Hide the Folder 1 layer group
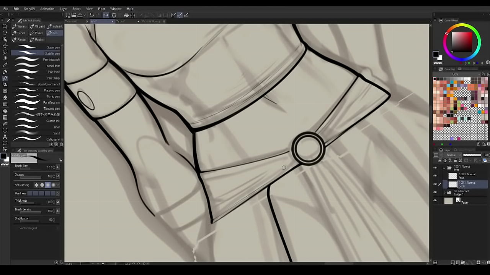Screen dimensions: 490x275 435,192
